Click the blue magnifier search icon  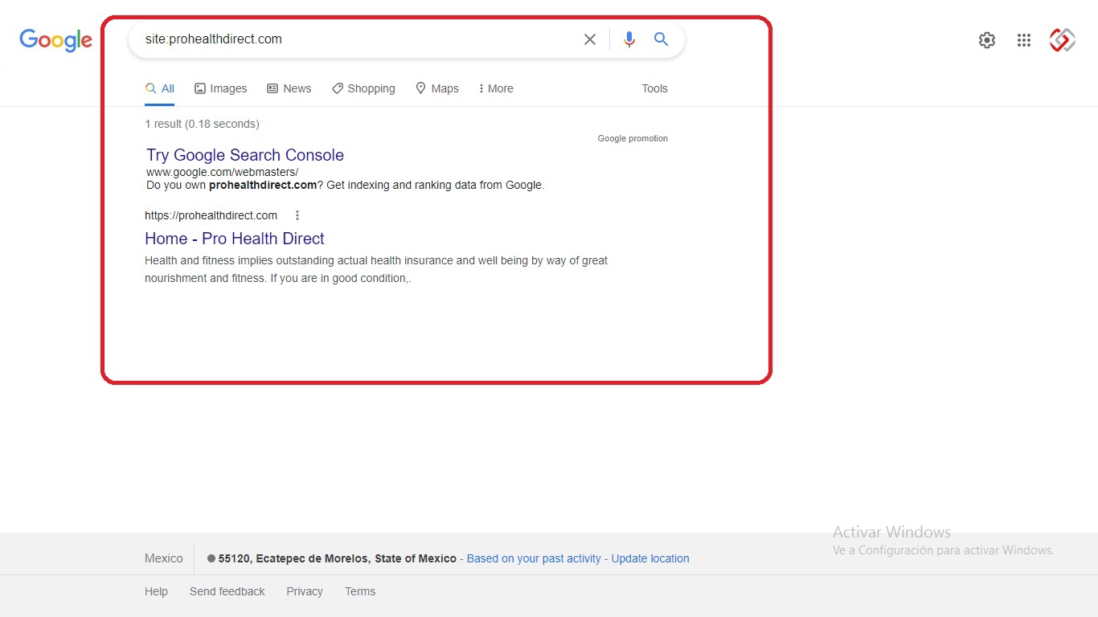[661, 39]
